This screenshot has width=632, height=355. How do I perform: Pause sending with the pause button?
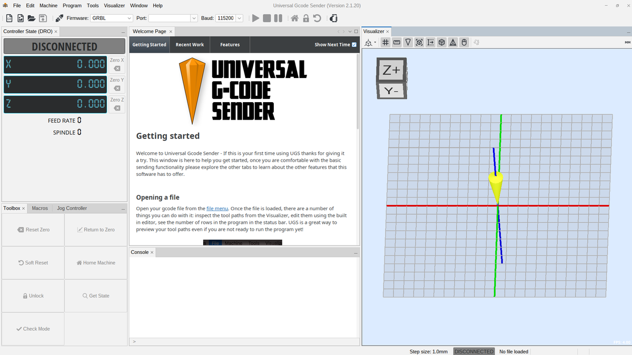[x=278, y=18]
